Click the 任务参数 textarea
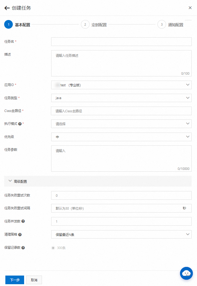197x286 pixels. [121, 159]
